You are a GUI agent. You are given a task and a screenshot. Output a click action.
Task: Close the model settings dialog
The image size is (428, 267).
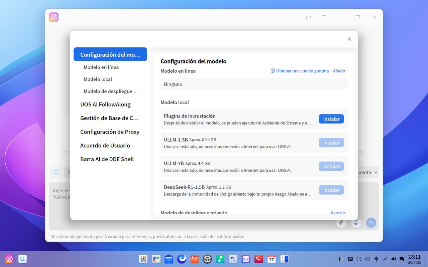(349, 39)
